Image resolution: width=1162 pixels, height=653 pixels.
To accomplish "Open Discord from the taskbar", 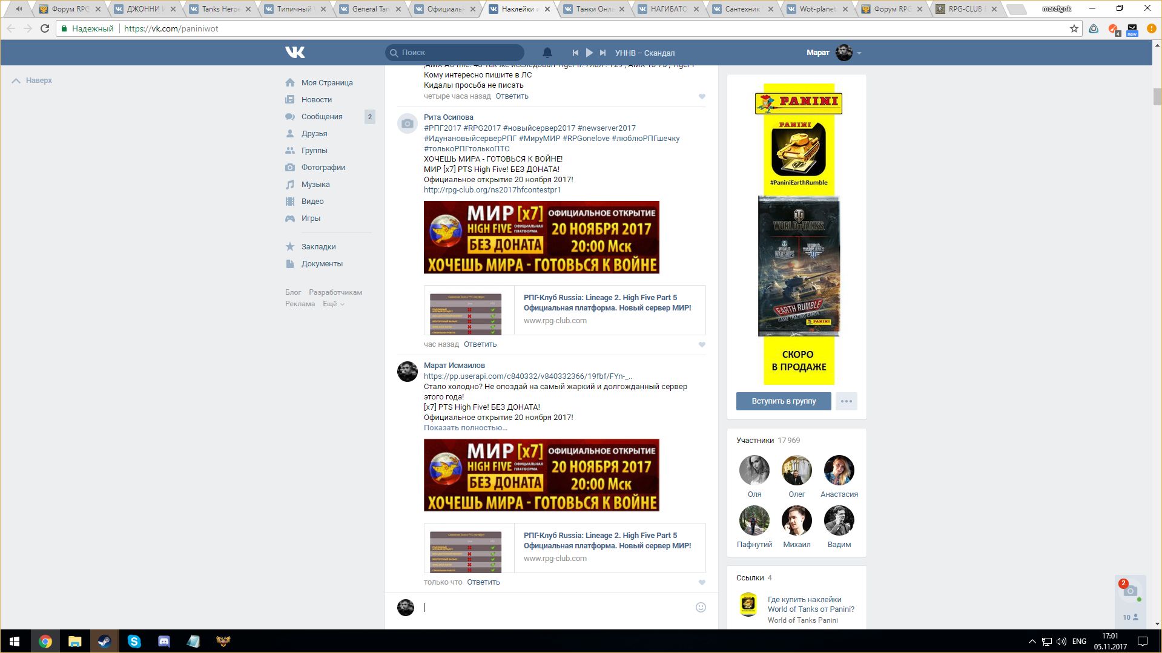I will point(163,642).
